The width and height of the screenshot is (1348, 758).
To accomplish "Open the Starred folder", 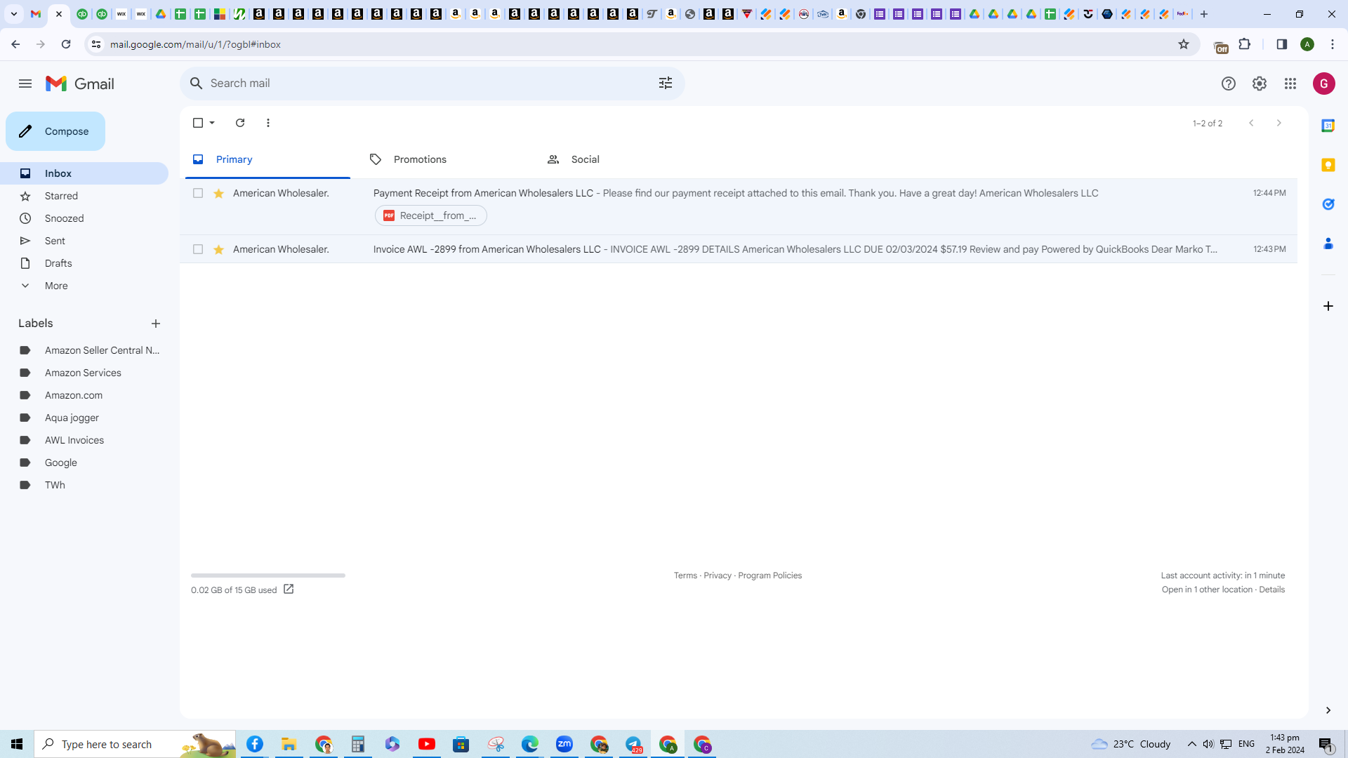I will [84, 196].
